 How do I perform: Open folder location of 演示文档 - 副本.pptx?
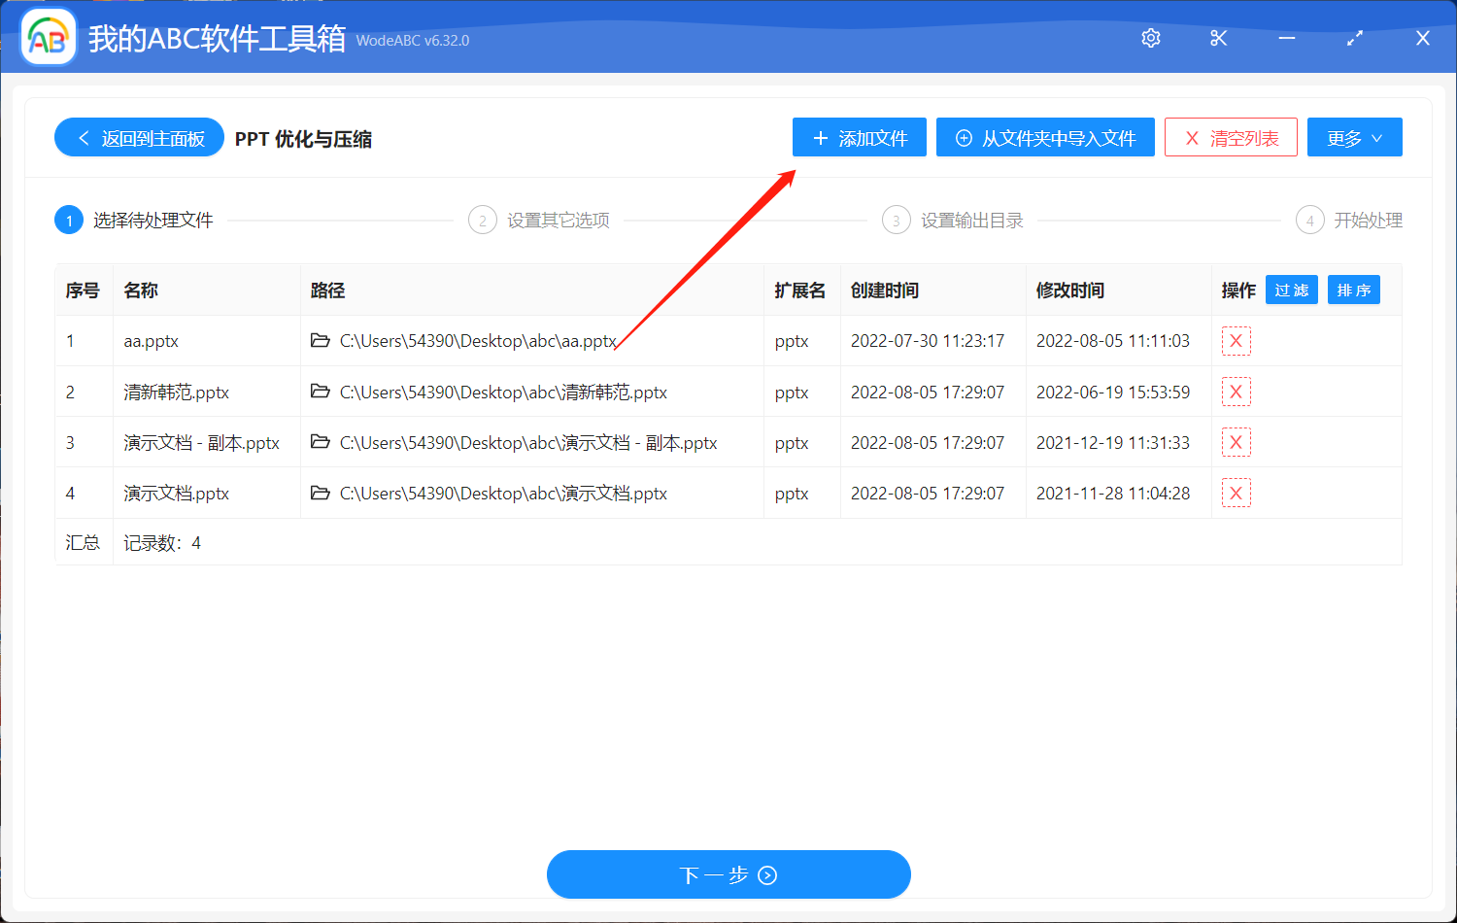[x=321, y=442]
